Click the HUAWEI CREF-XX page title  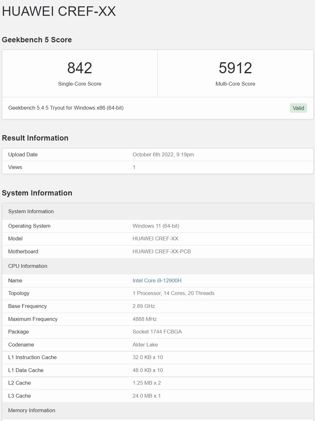click(59, 11)
